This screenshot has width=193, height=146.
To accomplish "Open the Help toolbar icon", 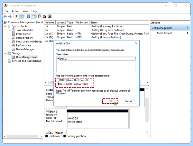I will click(x=28, y=16).
